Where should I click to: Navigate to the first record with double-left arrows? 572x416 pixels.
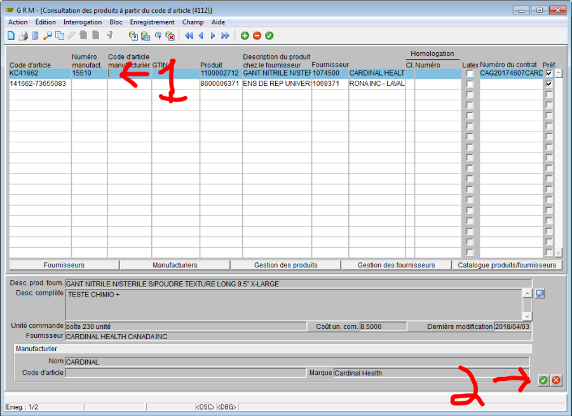187,36
